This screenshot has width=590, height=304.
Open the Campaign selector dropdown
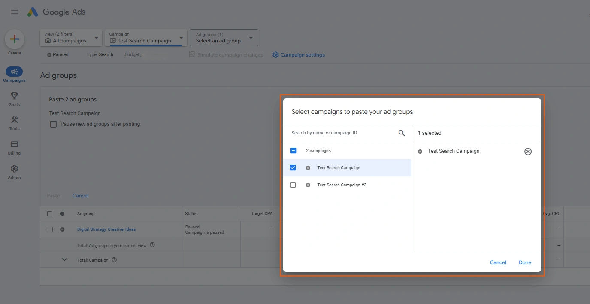click(146, 38)
